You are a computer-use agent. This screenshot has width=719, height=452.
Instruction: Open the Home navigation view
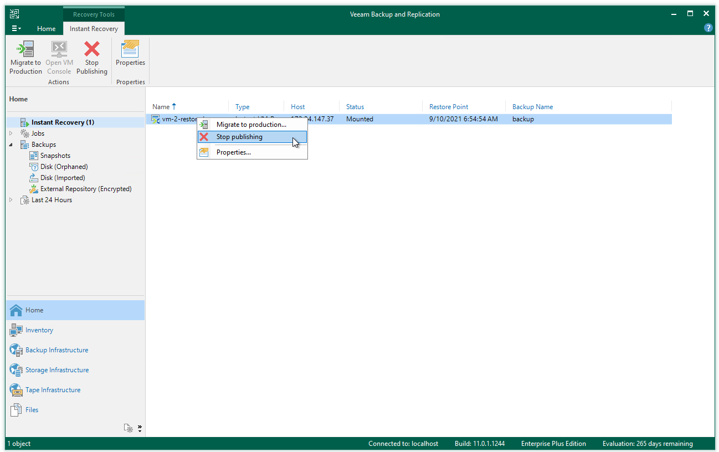(x=75, y=310)
